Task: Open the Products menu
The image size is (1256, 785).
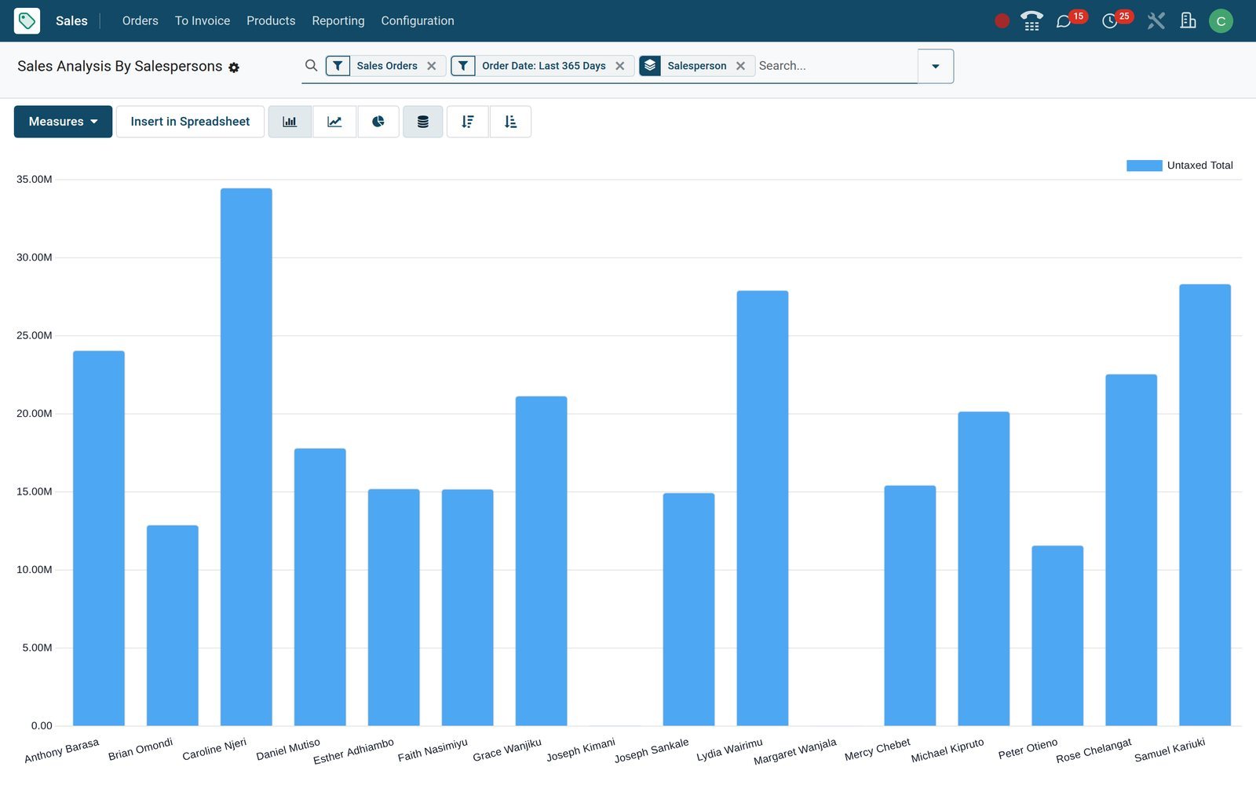Action: [271, 21]
